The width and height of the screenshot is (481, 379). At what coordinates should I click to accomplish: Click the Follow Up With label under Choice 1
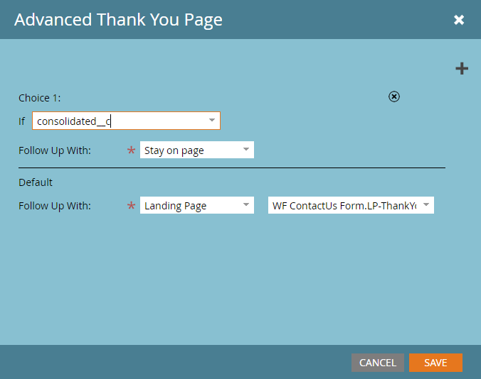coord(55,150)
